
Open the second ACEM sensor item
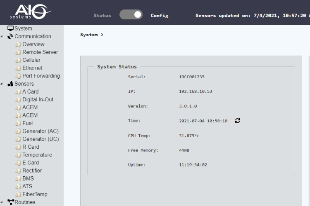(x=30, y=115)
